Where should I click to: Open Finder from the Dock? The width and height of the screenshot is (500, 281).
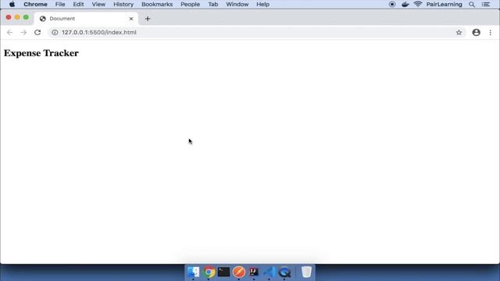193,272
